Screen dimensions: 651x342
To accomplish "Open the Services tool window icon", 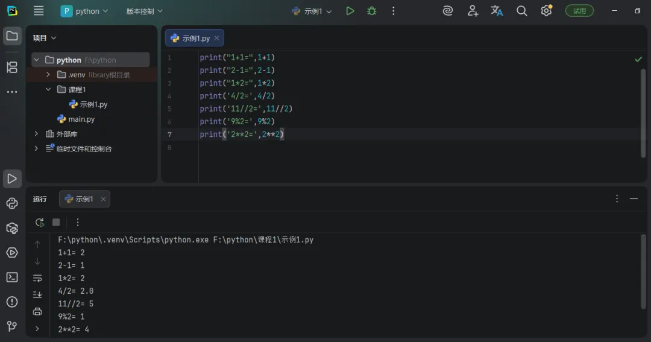I will point(12,252).
